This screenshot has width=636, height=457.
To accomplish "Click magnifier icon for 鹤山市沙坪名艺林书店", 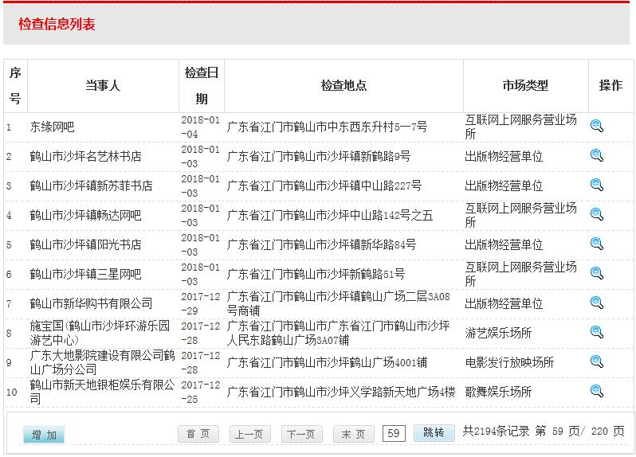I will (x=596, y=155).
